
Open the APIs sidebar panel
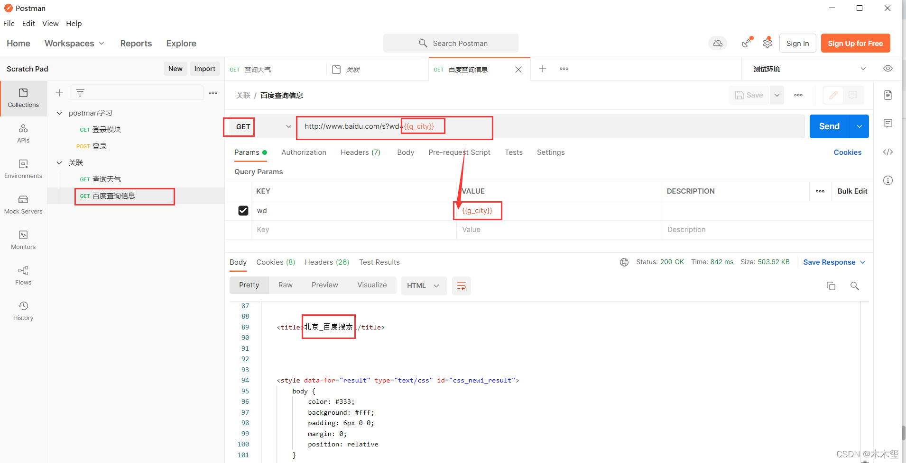23,134
